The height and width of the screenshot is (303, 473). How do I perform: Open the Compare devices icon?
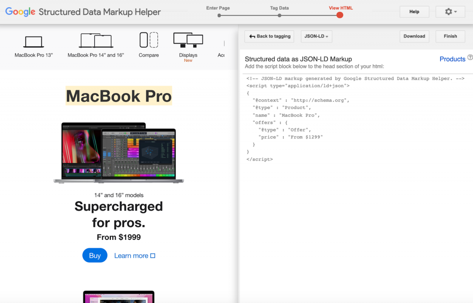coord(149,40)
